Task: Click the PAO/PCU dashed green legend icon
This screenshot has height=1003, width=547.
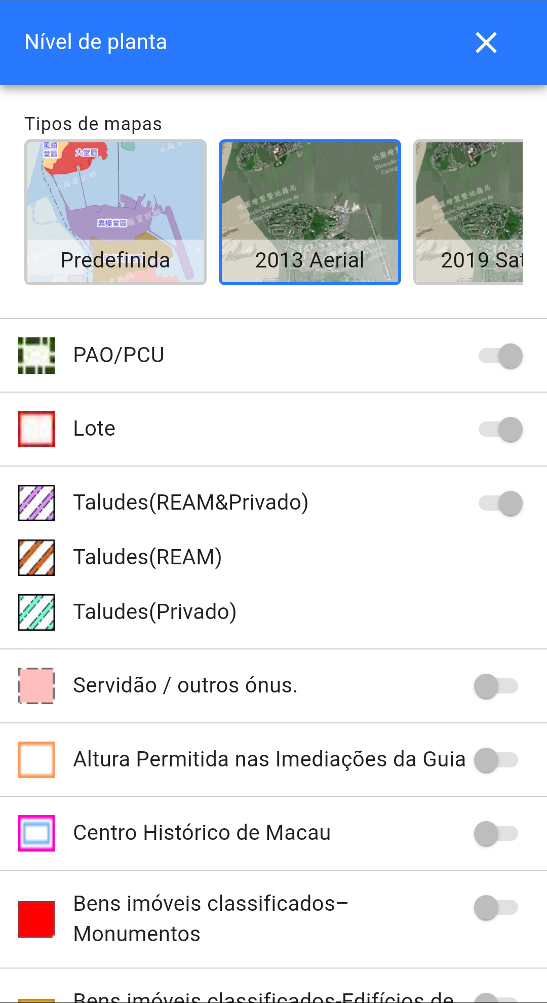Action: click(36, 356)
